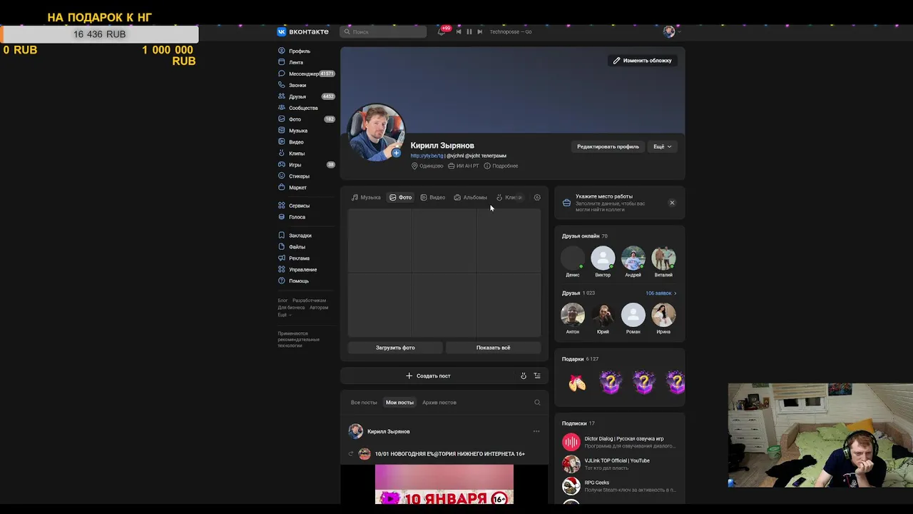Image resolution: width=913 pixels, height=514 pixels.
Task: Skip to next track in header player
Action: pos(480,31)
